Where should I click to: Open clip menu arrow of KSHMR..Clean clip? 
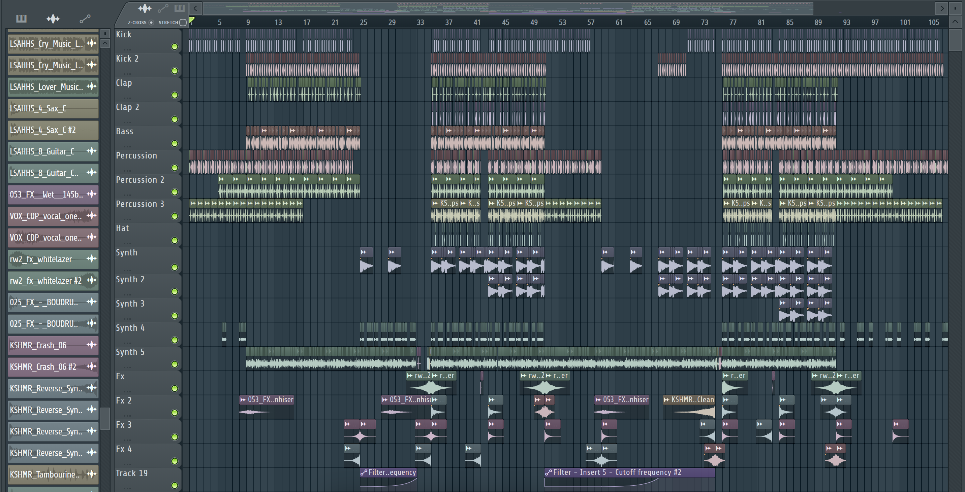(666, 399)
